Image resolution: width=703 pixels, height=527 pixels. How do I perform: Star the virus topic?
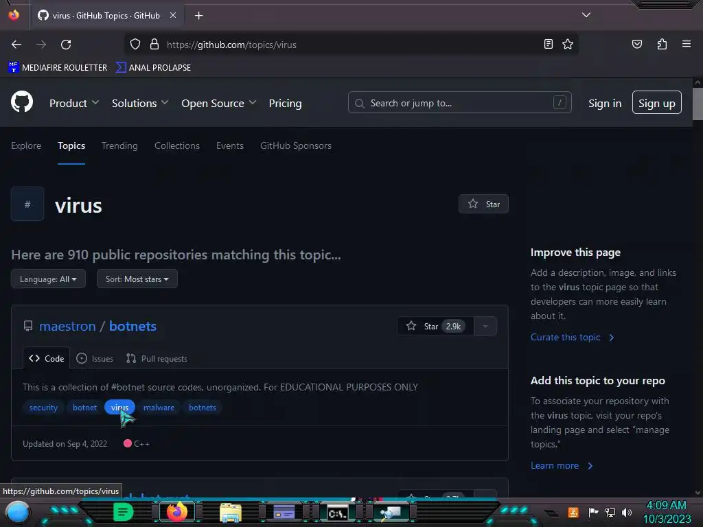coord(483,204)
